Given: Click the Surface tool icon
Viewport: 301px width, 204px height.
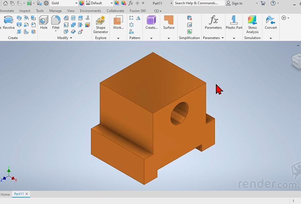Looking at the screenshot, I should pos(169,23).
